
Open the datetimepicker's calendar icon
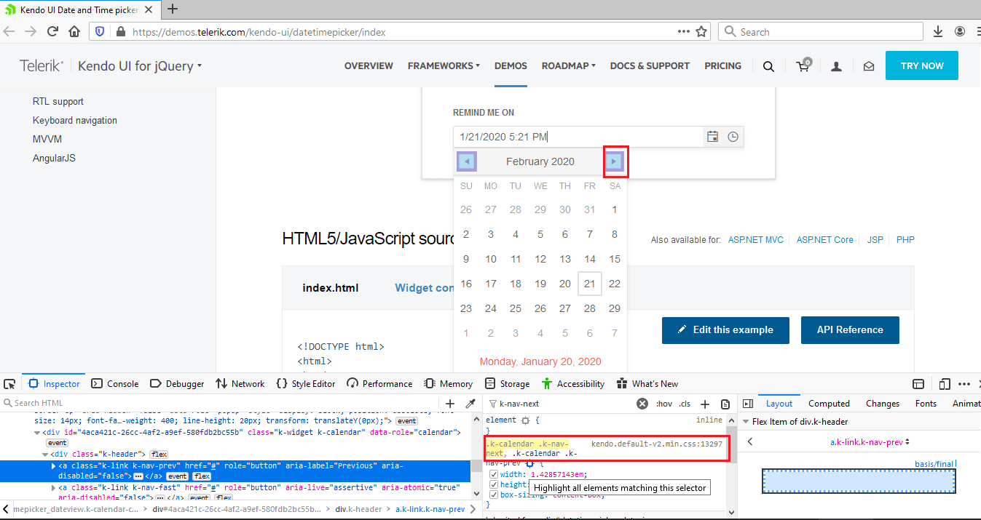pos(712,136)
